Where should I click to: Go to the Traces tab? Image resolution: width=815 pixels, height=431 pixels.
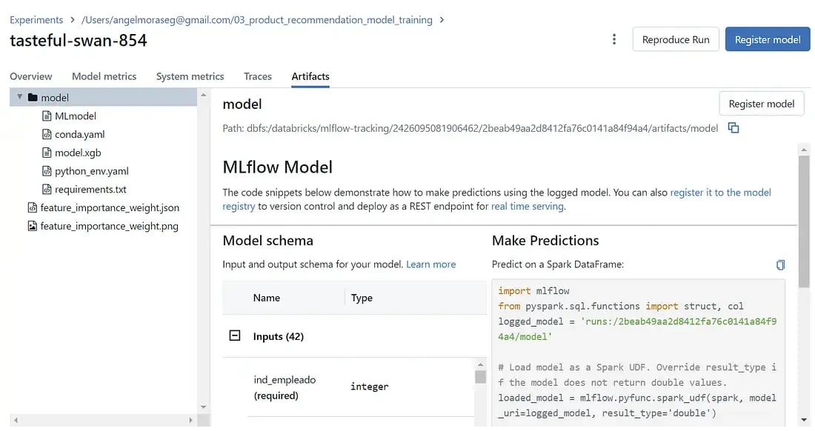point(257,76)
